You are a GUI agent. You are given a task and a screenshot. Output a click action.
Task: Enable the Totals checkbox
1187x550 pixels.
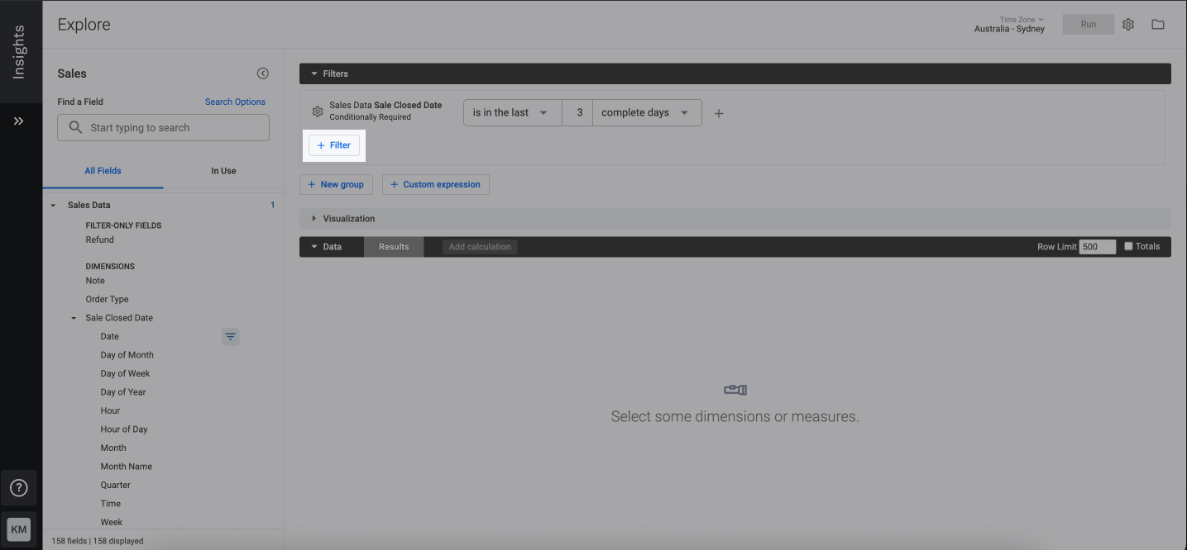(1128, 246)
